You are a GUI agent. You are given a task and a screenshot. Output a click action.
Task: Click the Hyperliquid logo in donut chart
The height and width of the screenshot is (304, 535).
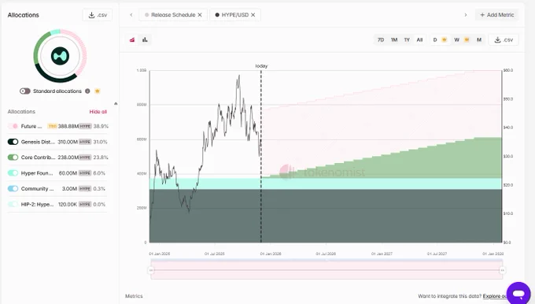tap(60, 56)
